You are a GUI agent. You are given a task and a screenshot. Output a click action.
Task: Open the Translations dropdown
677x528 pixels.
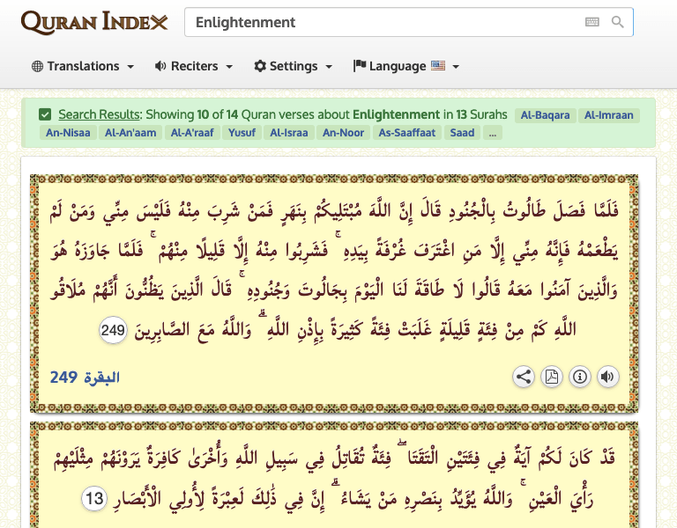pyautogui.click(x=83, y=66)
